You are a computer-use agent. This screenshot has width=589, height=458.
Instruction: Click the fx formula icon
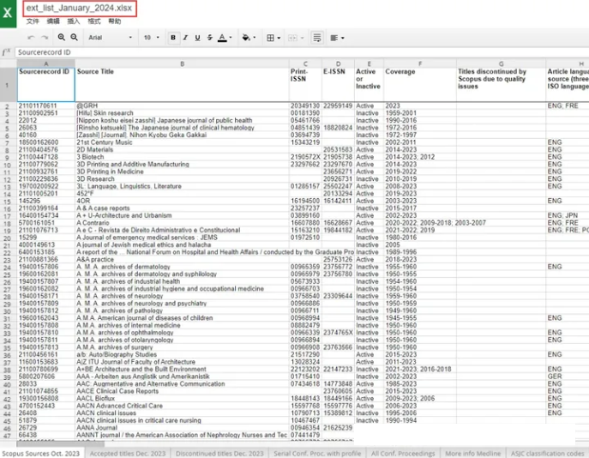[x=6, y=51]
